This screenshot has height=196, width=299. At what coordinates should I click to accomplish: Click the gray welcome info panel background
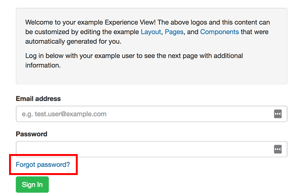(x=152, y=76)
